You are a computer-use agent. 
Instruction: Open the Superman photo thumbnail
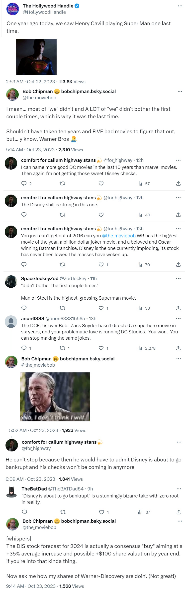pos(36,57)
